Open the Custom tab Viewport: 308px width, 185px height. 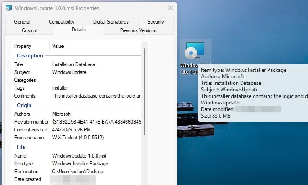point(30,30)
